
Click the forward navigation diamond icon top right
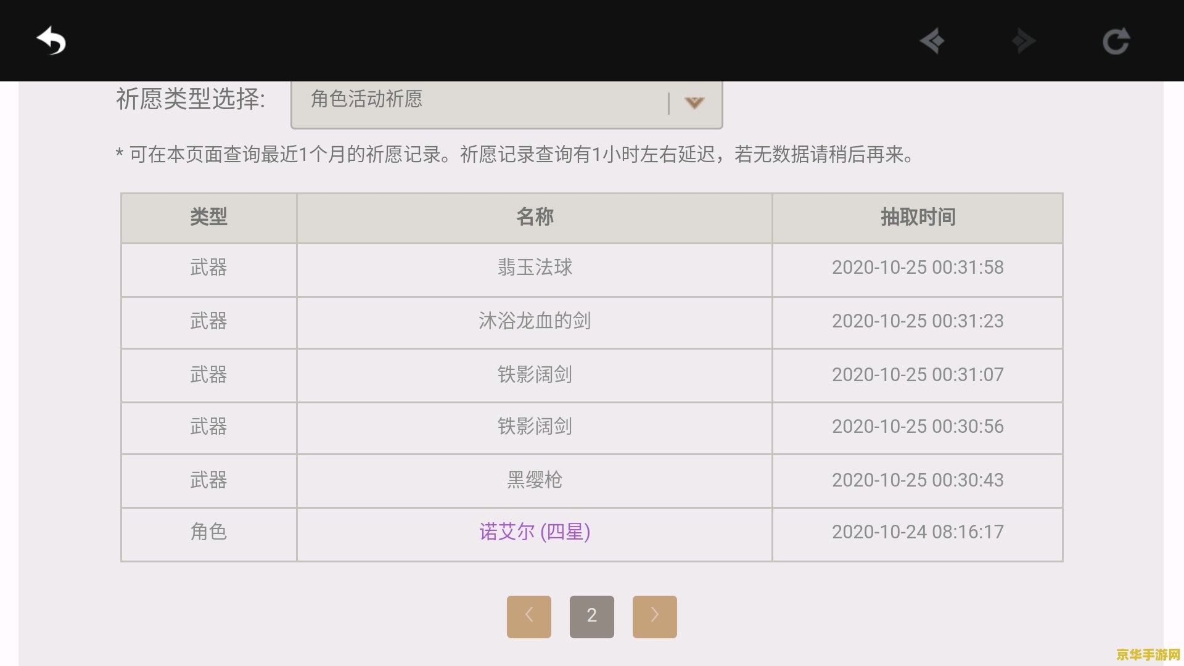pyautogui.click(x=1024, y=41)
